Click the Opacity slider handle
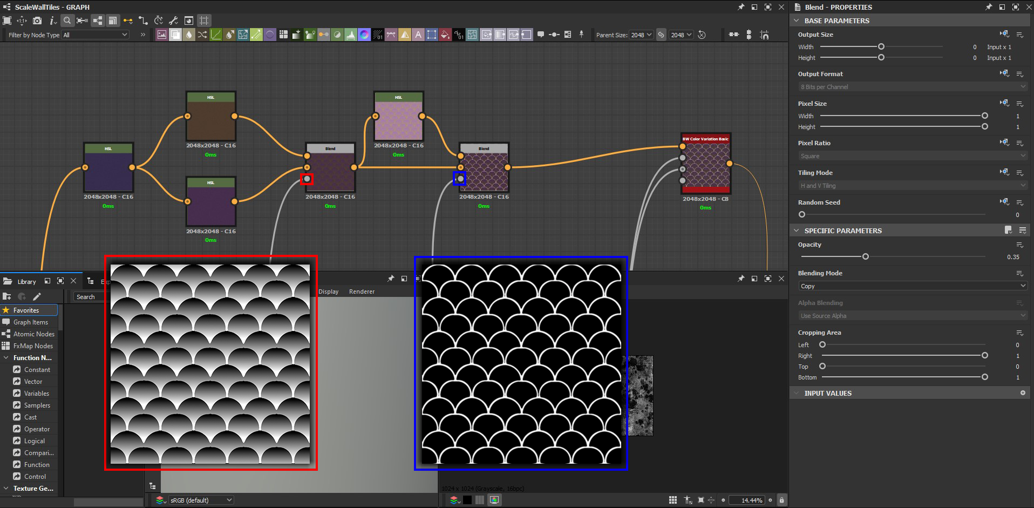This screenshot has width=1034, height=508. [866, 257]
